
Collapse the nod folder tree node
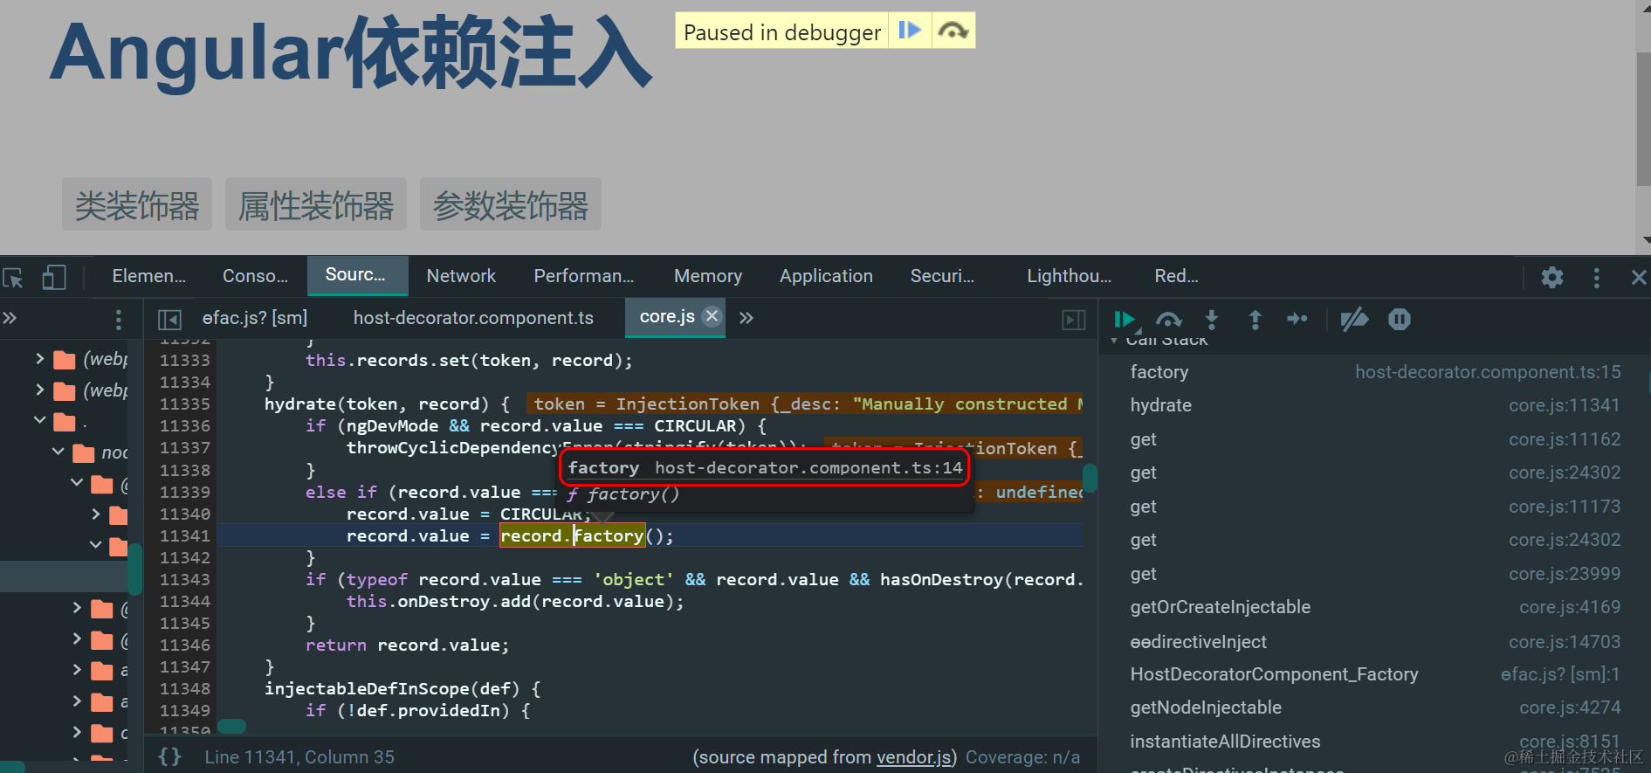58,452
